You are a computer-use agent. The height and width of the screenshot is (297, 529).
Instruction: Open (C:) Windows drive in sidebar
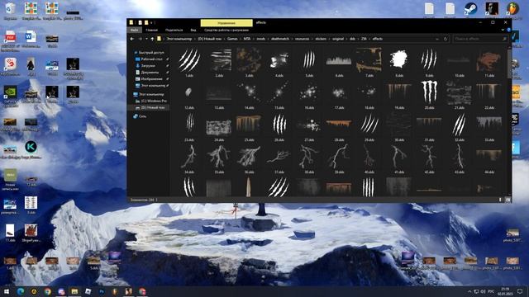click(150, 101)
